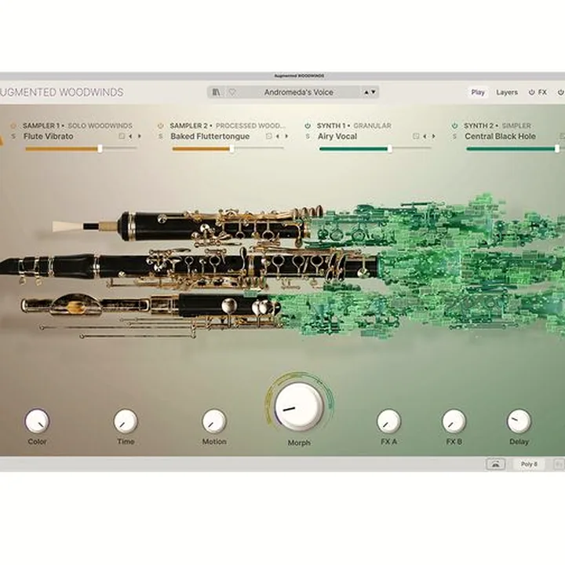The height and width of the screenshot is (565, 565).
Task: Open Baked Fluttertongue sample browser icon
Action: point(269,137)
